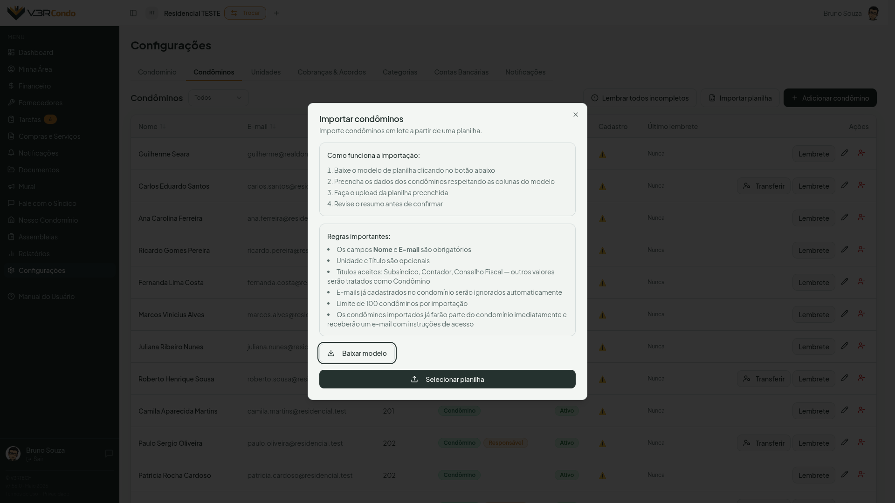
Task: Switch to the Unidades tab
Action: click(x=266, y=72)
